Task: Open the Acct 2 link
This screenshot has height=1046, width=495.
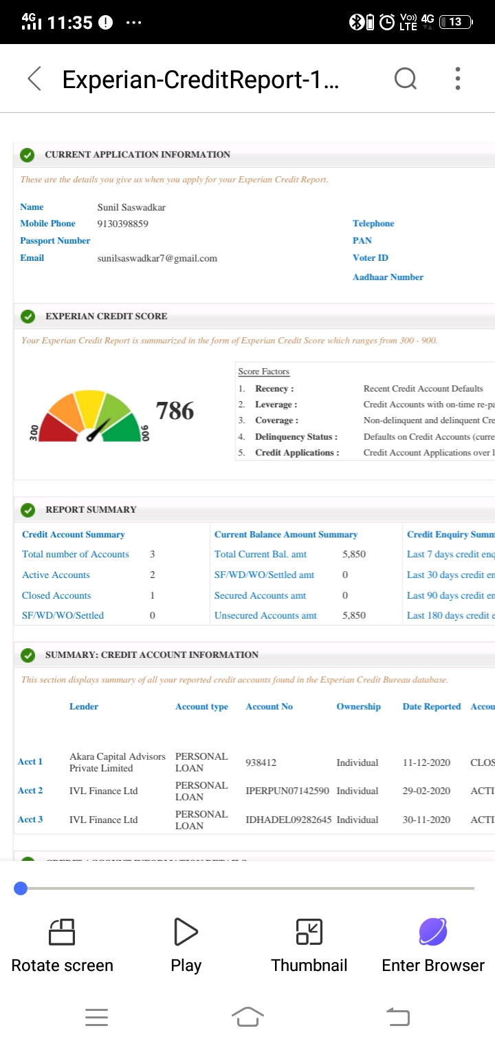Action: point(30,791)
